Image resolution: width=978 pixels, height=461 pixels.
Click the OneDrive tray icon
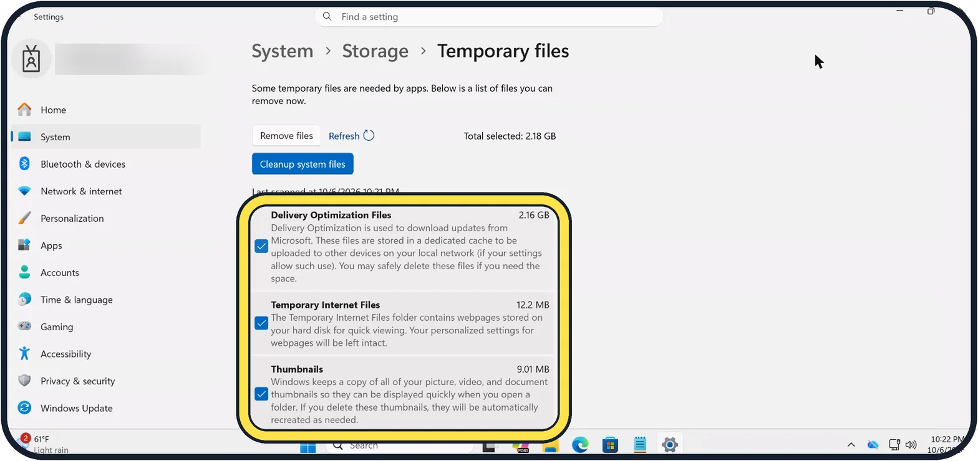tap(873, 445)
